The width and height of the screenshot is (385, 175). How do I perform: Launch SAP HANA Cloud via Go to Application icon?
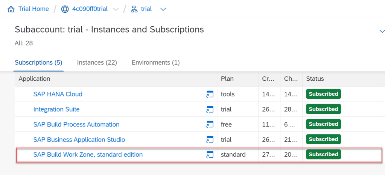[x=210, y=94]
